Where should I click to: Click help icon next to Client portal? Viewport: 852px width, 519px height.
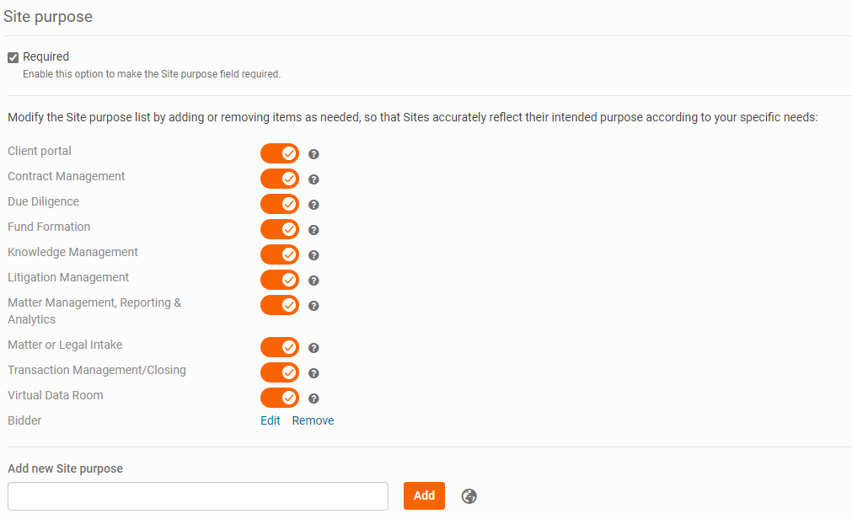pos(313,154)
